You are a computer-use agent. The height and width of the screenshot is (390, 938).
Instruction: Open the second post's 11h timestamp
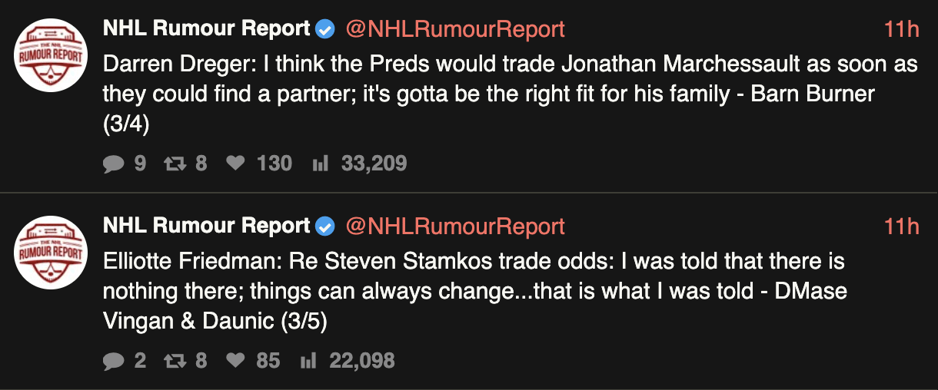tap(901, 227)
